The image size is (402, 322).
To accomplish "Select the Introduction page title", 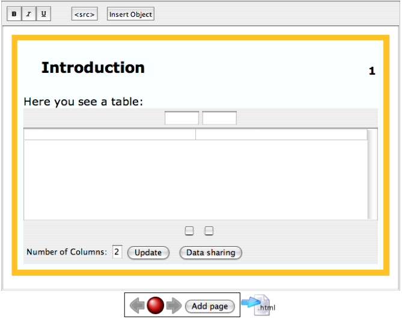I will coord(93,68).
